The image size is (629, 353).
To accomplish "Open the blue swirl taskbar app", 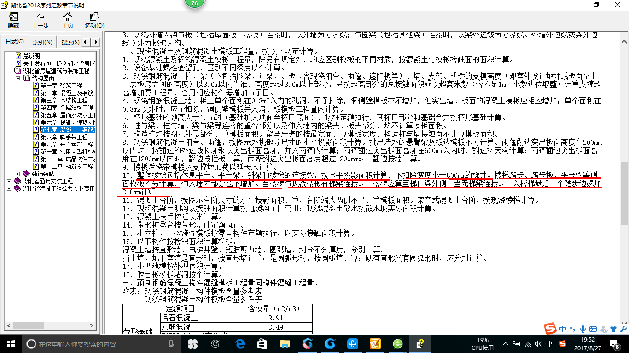I will [x=330, y=343].
